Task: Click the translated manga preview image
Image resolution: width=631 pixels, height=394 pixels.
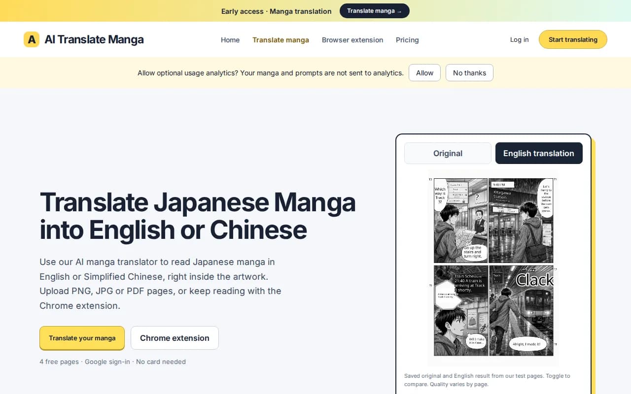Action: tap(493, 267)
